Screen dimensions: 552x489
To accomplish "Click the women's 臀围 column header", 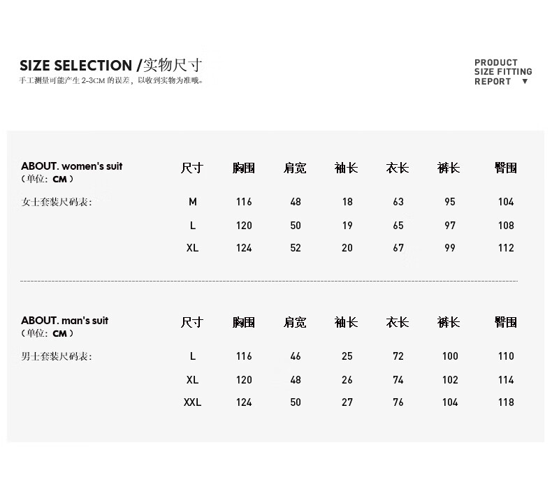I will click(505, 168).
